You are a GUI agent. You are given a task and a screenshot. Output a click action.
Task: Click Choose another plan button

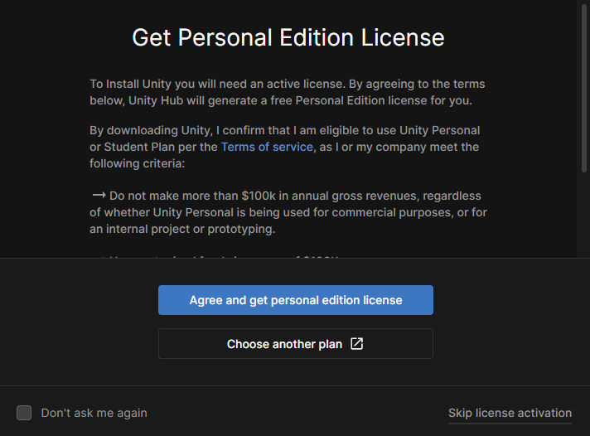coord(284,344)
